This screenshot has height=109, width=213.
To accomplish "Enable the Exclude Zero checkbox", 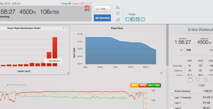I will pyautogui.click(x=47, y=61).
